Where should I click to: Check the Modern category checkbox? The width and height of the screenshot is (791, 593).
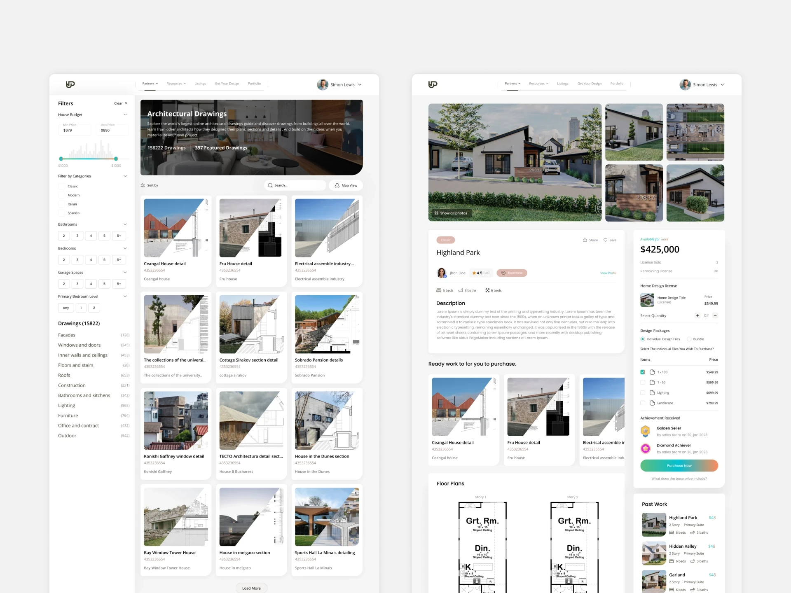[62, 195]
